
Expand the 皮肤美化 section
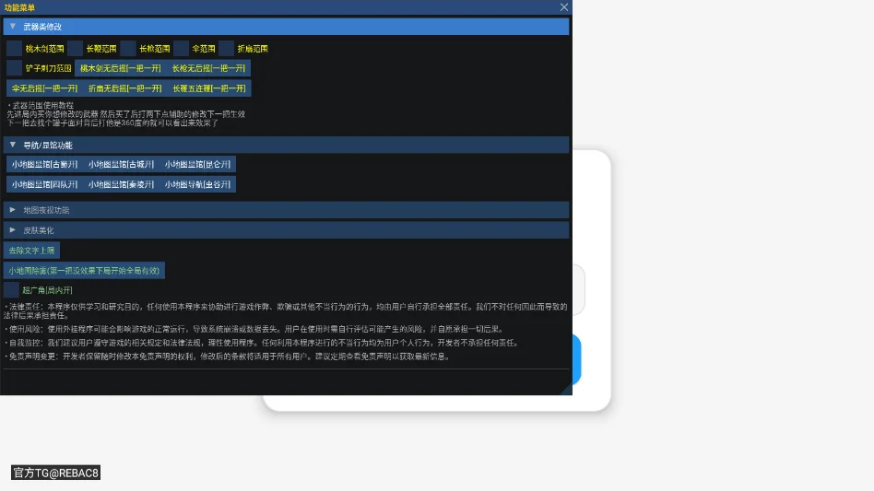click(286, 230)
